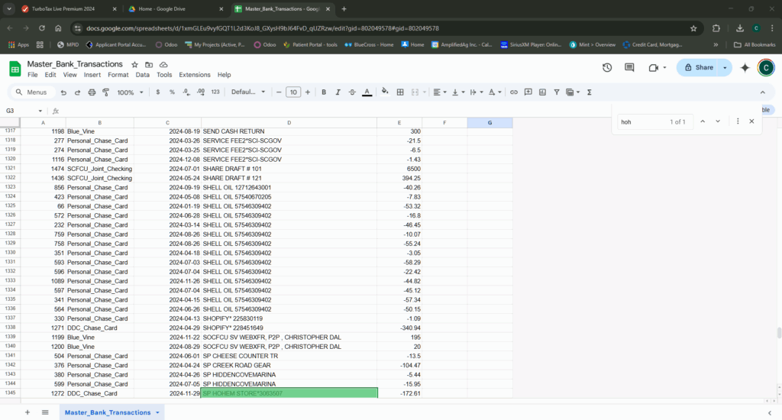Switch to TurboTax Live Premium tab
Image resolution: width=782 pixels, height=420 pixels.
coord(69,9)
